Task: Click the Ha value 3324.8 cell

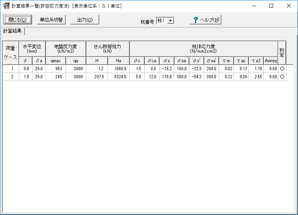Action: point(119,76)
